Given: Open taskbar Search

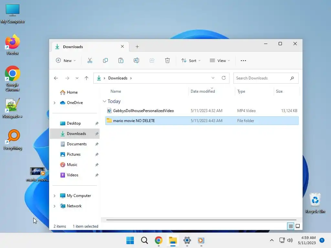Looking at the screenshot, I should click(x=144, y=240).
